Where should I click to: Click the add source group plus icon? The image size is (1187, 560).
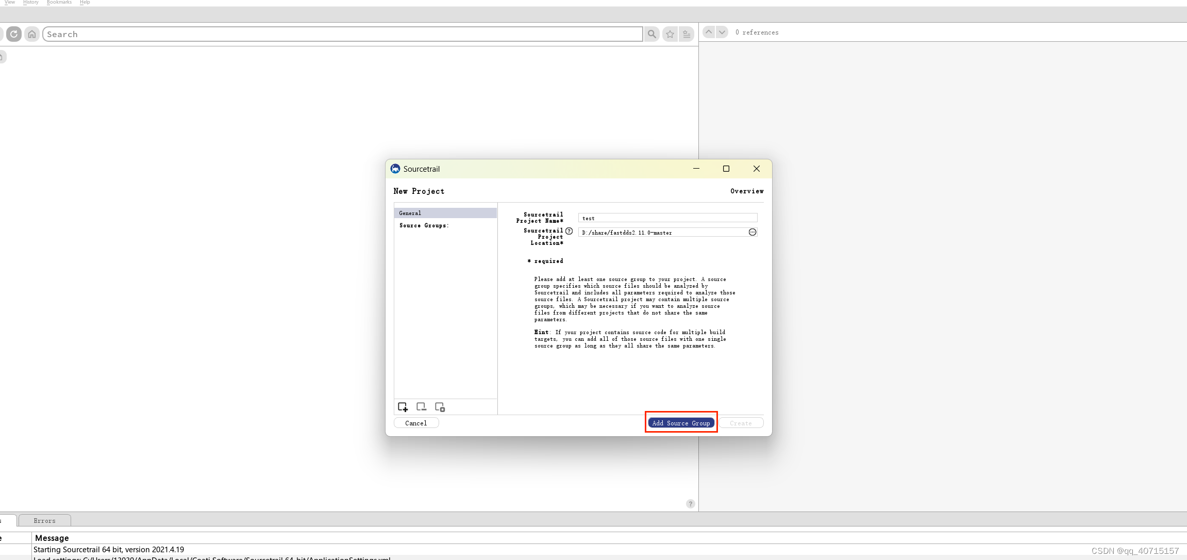point(403,407)
